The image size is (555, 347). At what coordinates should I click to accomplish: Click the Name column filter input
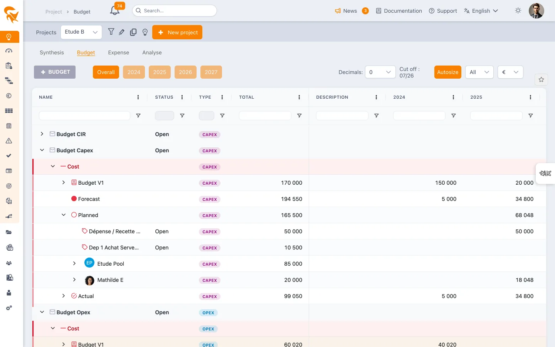pyautogui.click(x=84, y=116)
